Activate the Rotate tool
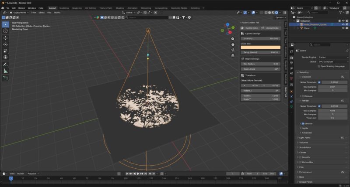Image resolution: width=350 pixels, height=187 pixels. (x=6, y=44)
